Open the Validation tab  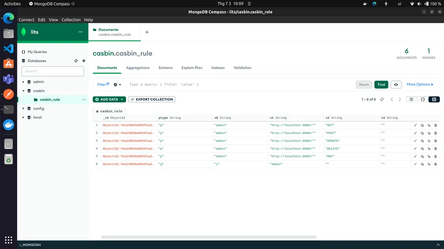tap(242, 68)
